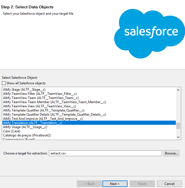Go to next step with Next >

click(115, 184)
